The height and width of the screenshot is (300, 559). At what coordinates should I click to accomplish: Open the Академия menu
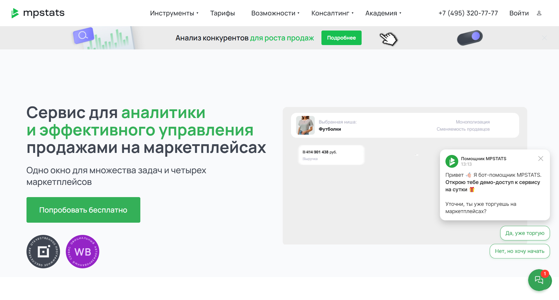click(x=383, y=13)
